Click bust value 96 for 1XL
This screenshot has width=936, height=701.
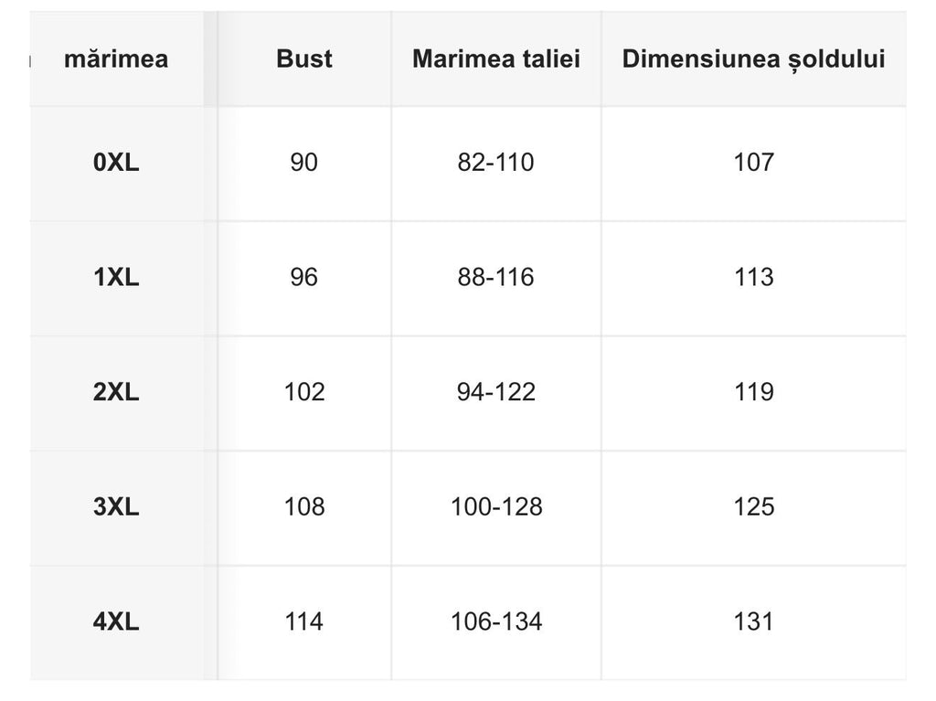pos(303,277)
